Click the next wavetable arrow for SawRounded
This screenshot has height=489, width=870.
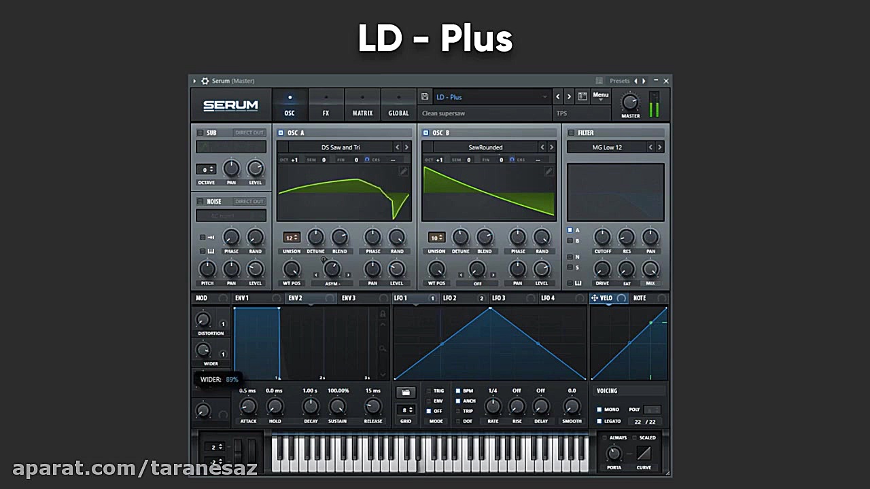click(x=551, y=147)
